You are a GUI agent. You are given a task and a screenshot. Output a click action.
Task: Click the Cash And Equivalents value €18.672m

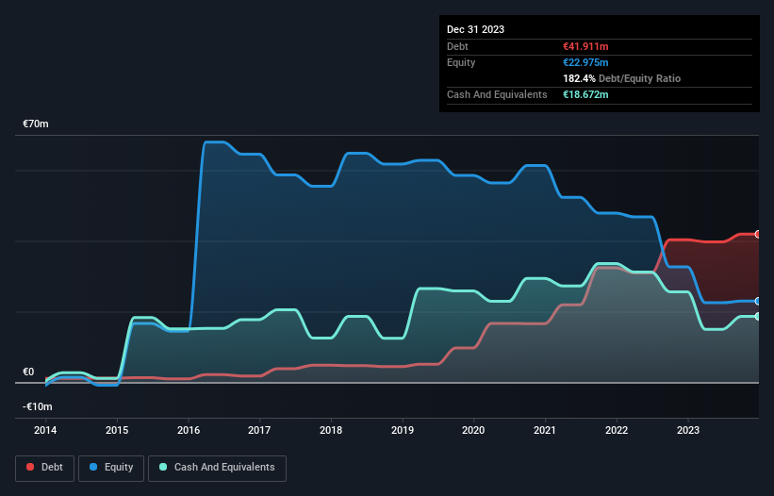(x=585, y=94)
